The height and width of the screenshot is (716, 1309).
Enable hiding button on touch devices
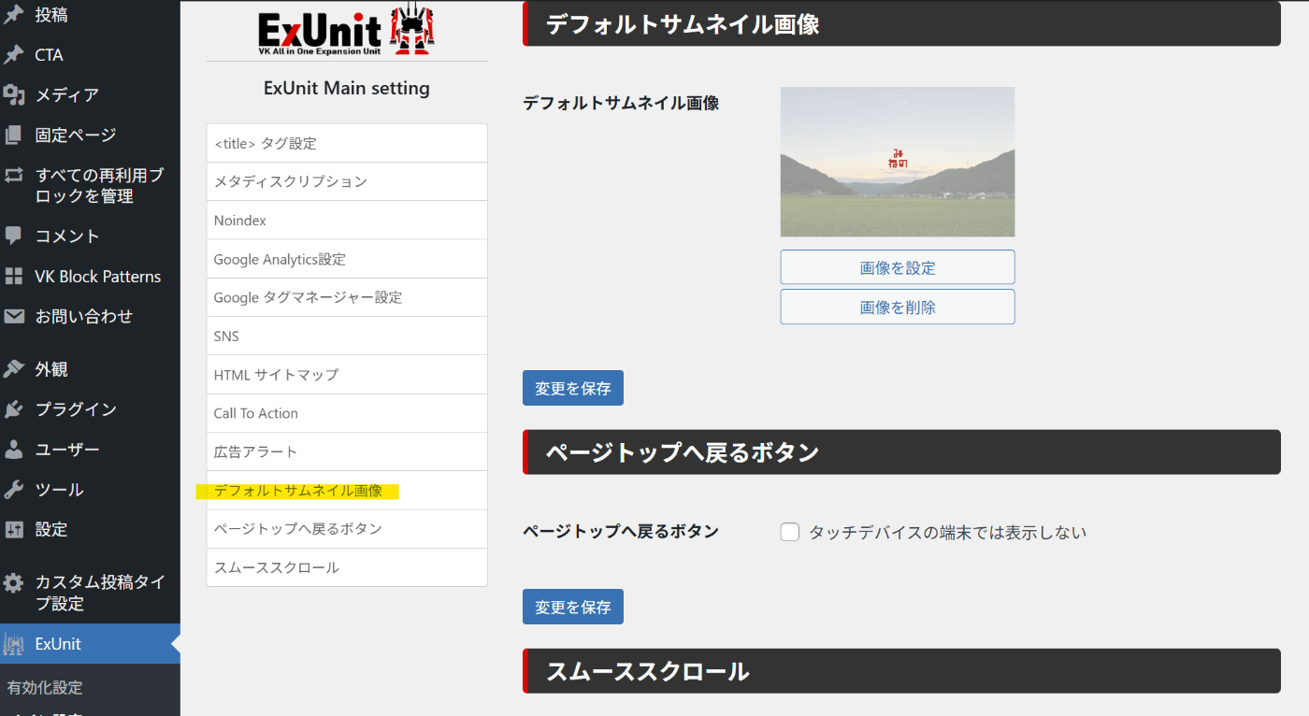tap(789, 531)
